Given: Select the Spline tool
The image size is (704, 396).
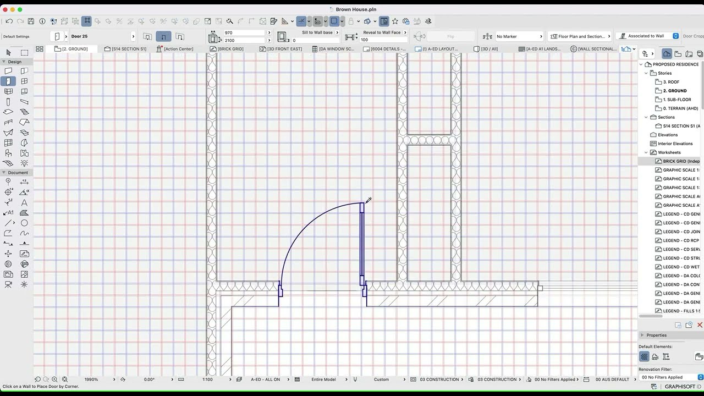Looking at the screenshot, I should (x=24, y=233).
